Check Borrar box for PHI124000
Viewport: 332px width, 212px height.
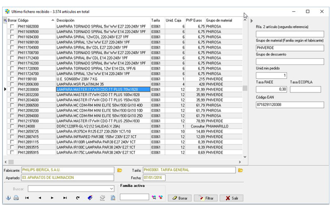[12, 126]
